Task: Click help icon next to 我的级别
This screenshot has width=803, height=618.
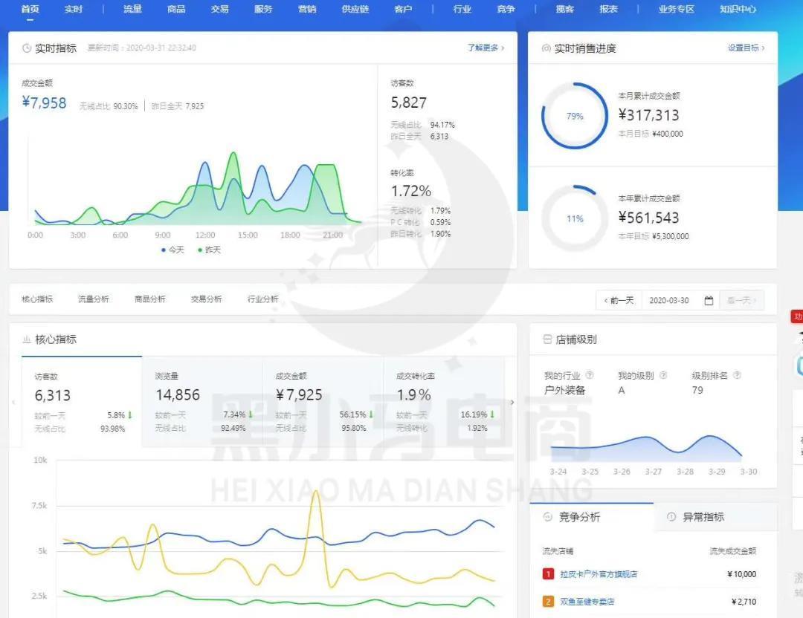Action: [x=663, y=376]
